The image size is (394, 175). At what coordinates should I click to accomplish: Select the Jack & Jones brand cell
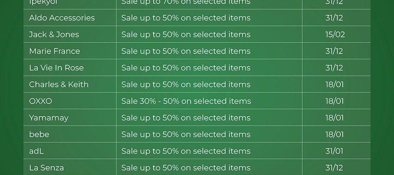coord(54,35)
